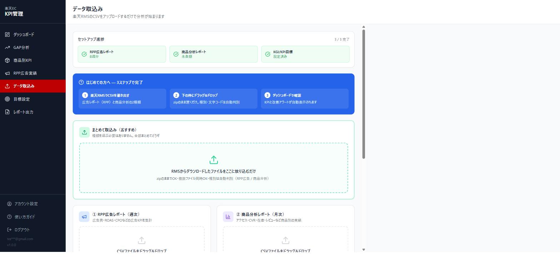Image resolution: width=560 pixels, height=264 pixels.
Task: Click the tes***@gmail.com account email
Action: (x=20, y=239)
